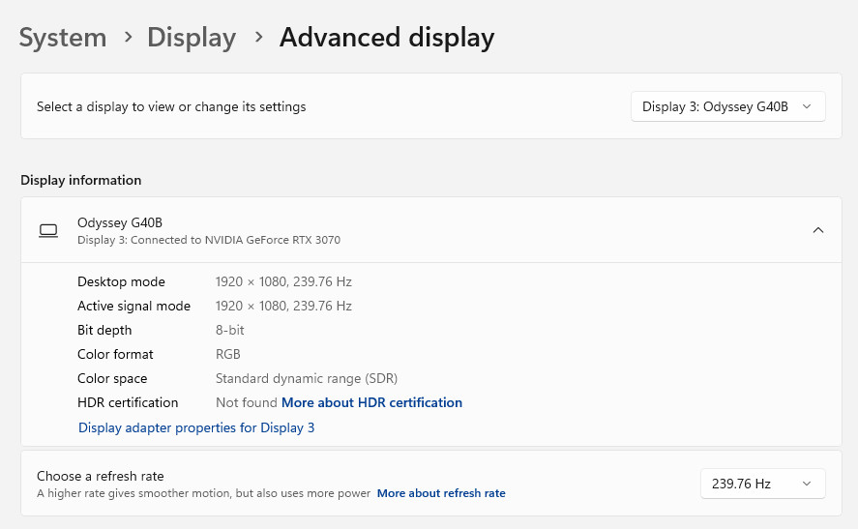
Task: Open the Display 3: Odyssey G40B dropdown
Action: pyautogui.click(x=727, y=106)
